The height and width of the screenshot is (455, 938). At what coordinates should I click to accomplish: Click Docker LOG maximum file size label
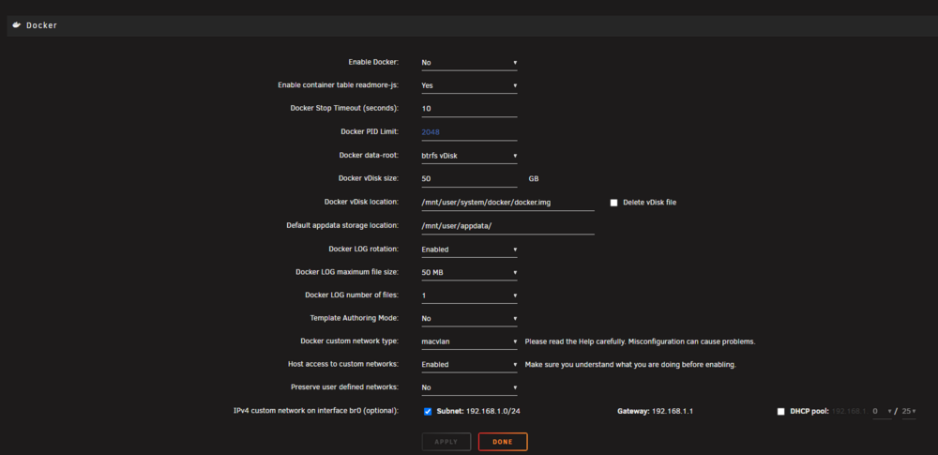[x=347, y=272]
